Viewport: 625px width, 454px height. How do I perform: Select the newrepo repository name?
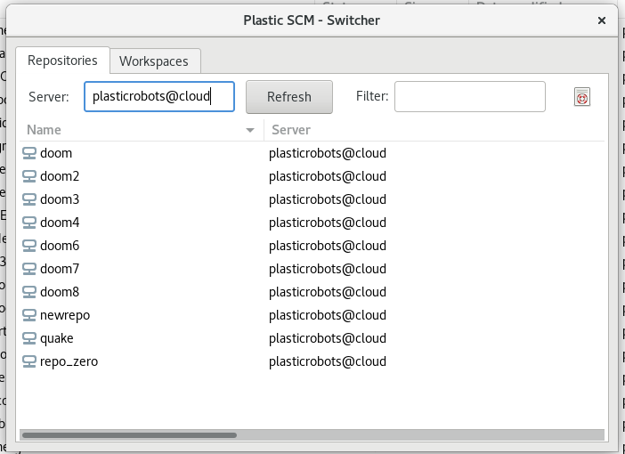(x=65, y=315)
